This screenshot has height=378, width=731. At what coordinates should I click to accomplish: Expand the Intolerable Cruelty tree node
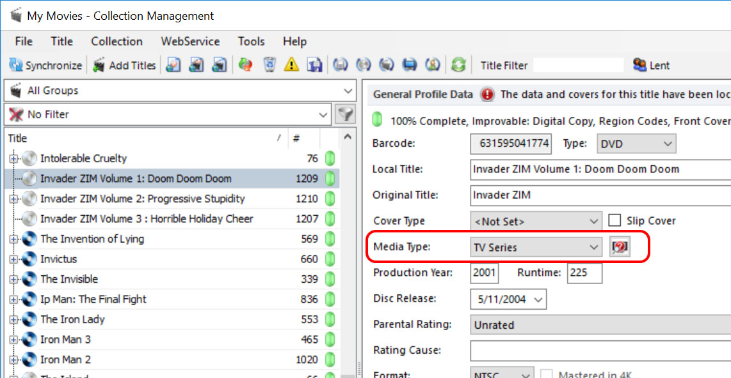pos(13,158)
